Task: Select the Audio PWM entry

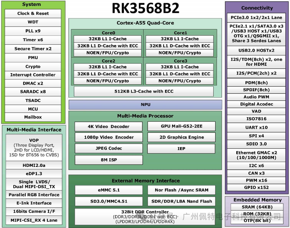Action: click(x=256, y=97)
